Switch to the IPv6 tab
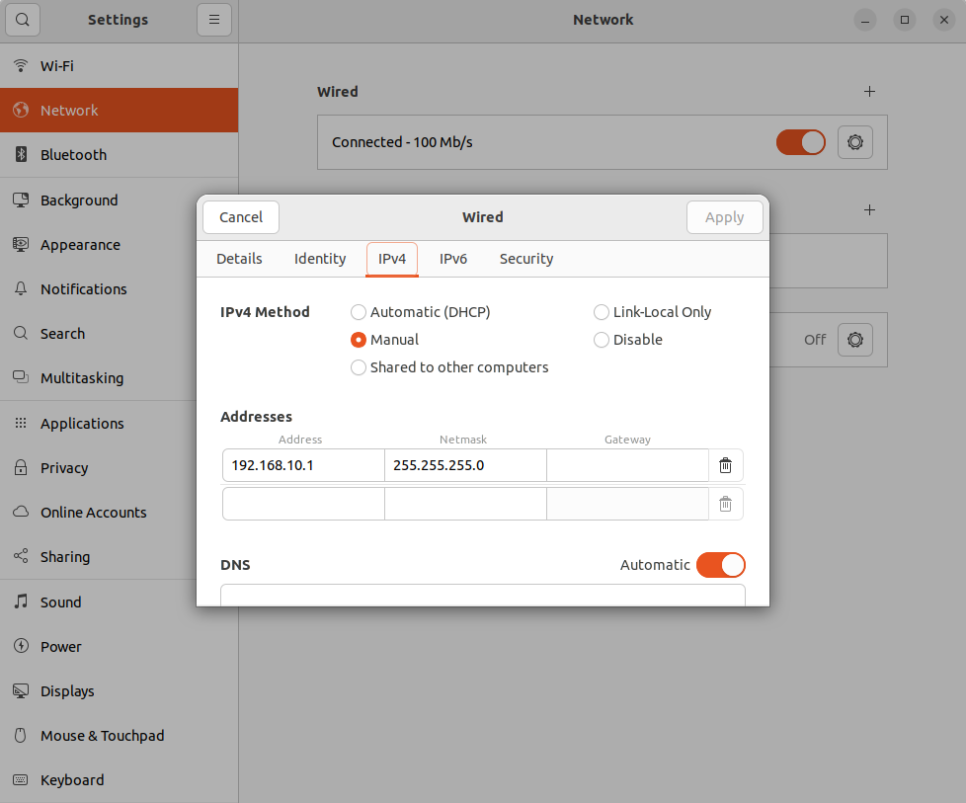The image size is (966, 803). 452,259
